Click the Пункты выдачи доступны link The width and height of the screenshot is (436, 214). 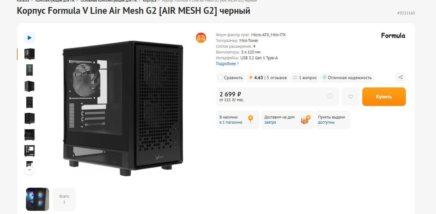326,122
